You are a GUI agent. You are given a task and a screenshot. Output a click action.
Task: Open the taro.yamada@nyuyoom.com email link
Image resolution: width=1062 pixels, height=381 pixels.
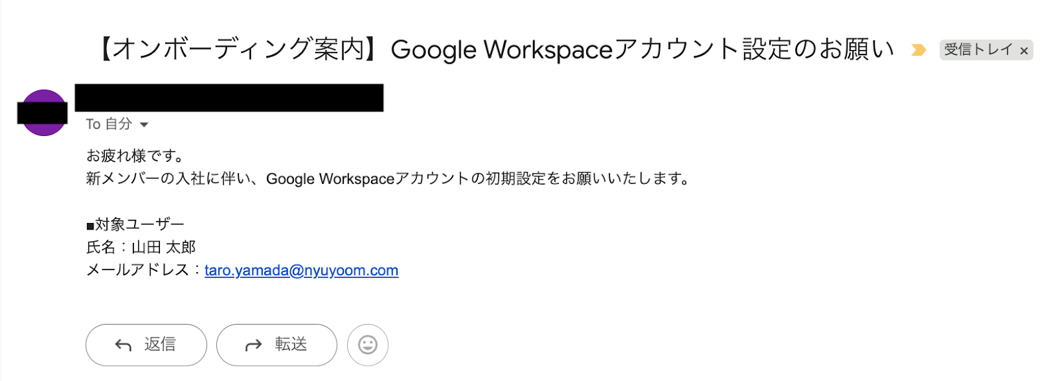pos(301,270)
